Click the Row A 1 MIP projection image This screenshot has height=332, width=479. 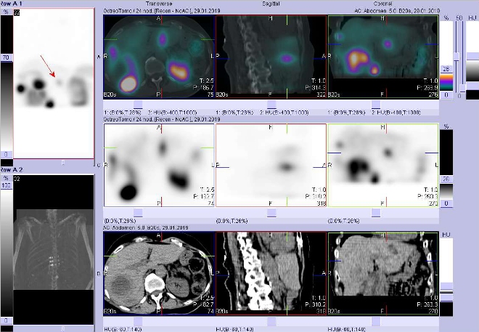point(53,84)
